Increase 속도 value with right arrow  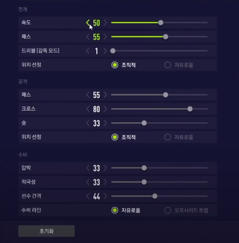tap(105, 23)
